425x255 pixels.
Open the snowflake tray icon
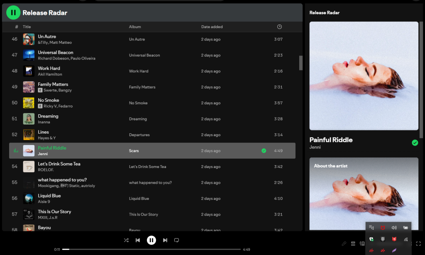(x=383, y=239)
